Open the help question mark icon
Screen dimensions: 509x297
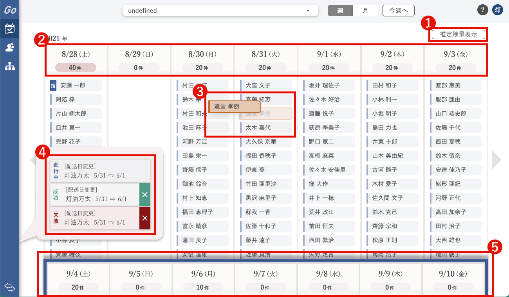coord(483,10)
